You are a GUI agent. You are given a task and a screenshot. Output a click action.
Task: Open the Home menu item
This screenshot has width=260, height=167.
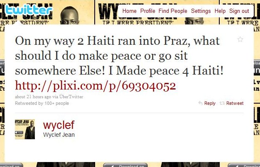pyautogui.click(x=130, y=11)
